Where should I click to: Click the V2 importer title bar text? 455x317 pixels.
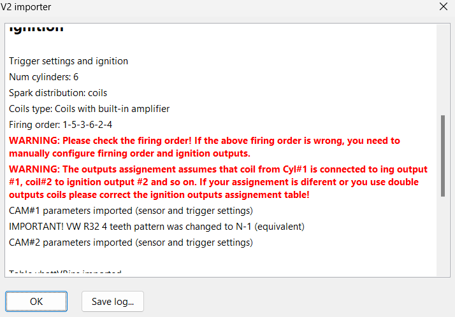26,7
